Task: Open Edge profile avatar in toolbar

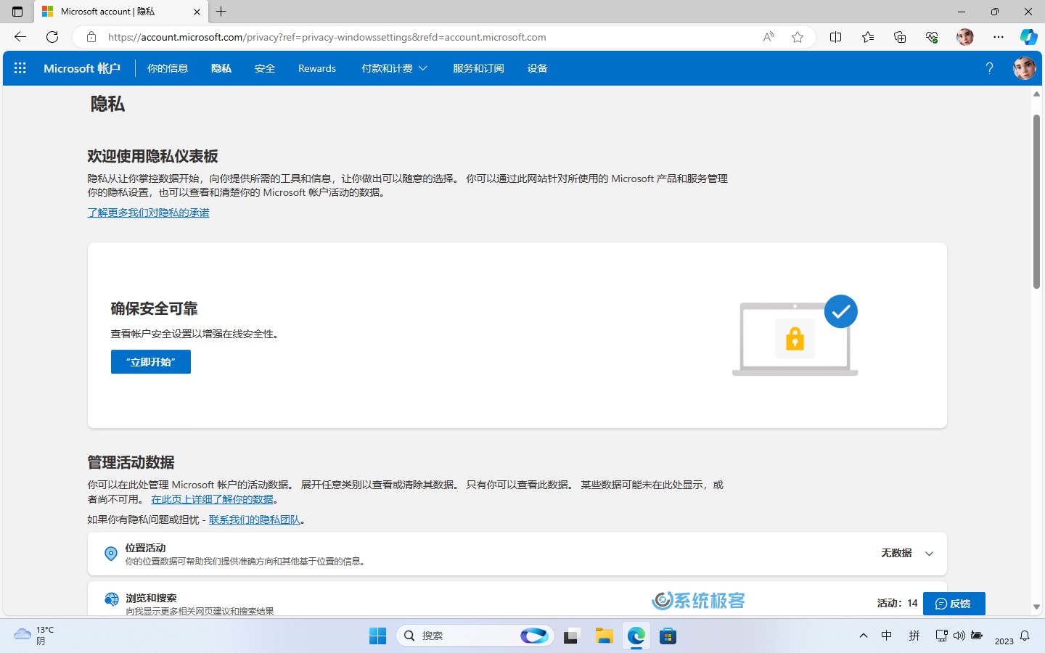Action: [x=964, y=37]
